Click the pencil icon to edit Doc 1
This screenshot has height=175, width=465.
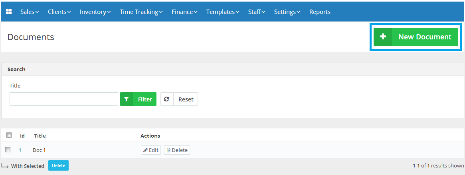pyautogui.click(x=145, y=150)
